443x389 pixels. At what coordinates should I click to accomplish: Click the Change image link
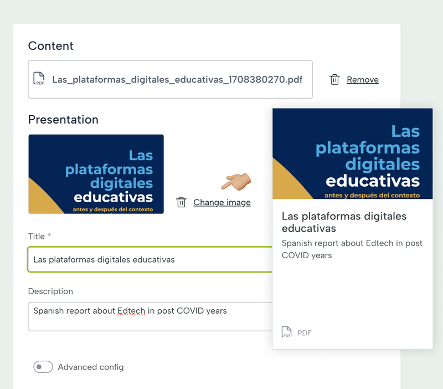point(221,202)
